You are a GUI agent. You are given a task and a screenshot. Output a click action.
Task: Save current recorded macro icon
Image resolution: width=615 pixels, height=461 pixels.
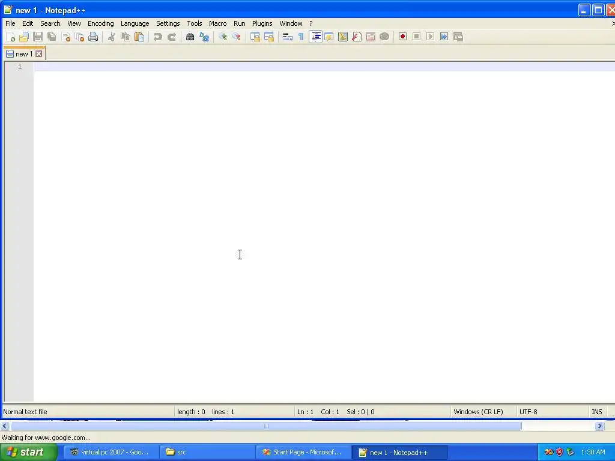click(x=458, y=37)
